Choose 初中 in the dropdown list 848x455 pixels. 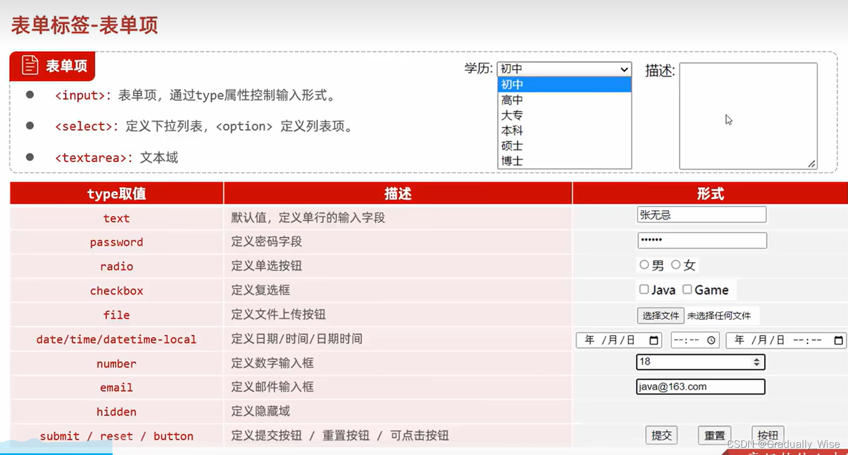564,85
